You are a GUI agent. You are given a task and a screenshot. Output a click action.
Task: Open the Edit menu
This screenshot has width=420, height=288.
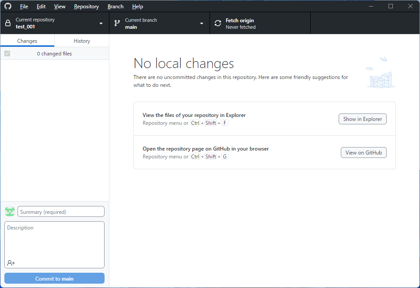[x=41, y=7]
